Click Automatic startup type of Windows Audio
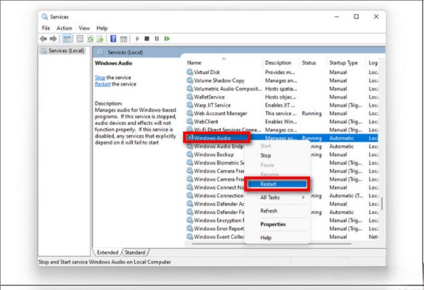Screen dimensions: 424x290 tap(341, 138)
